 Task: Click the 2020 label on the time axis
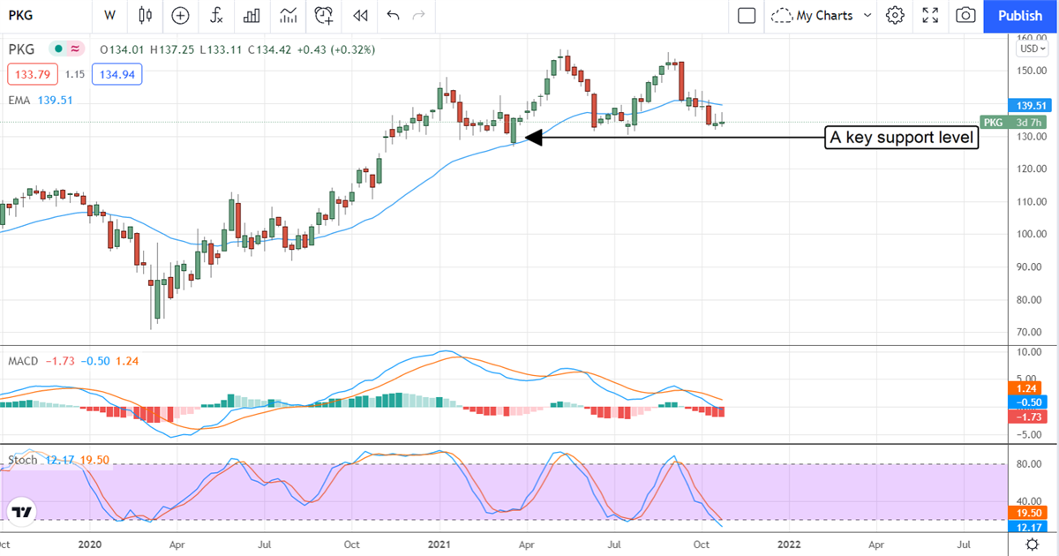[x=91, y=545]
